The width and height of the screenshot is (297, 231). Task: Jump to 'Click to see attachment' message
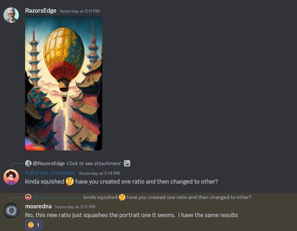click(x=94, y=163)
